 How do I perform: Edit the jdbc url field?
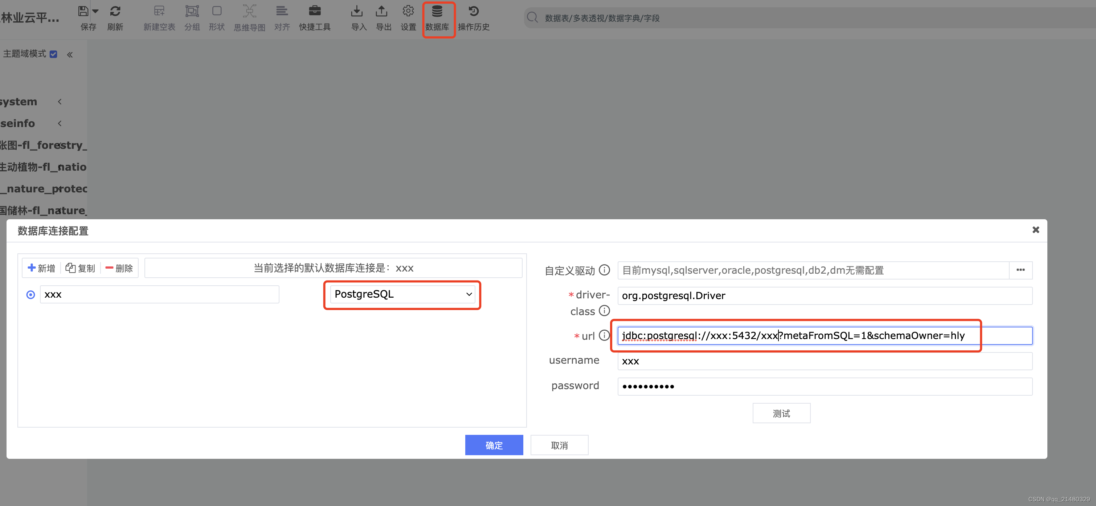(825, 336)
